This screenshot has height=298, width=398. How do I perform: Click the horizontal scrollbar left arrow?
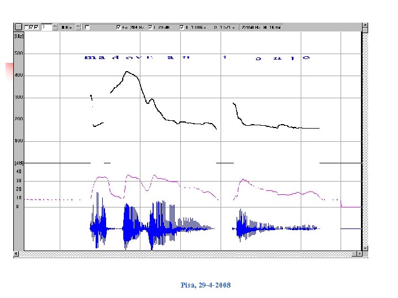16,253
